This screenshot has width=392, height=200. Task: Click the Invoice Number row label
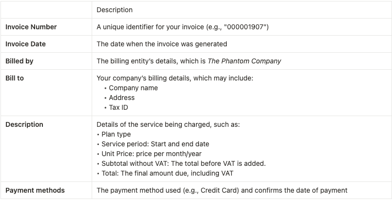point(31,27)
